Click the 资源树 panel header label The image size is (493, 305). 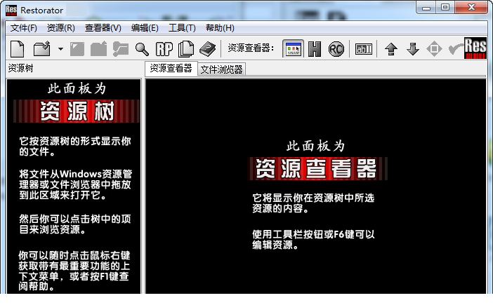point(21,68)
